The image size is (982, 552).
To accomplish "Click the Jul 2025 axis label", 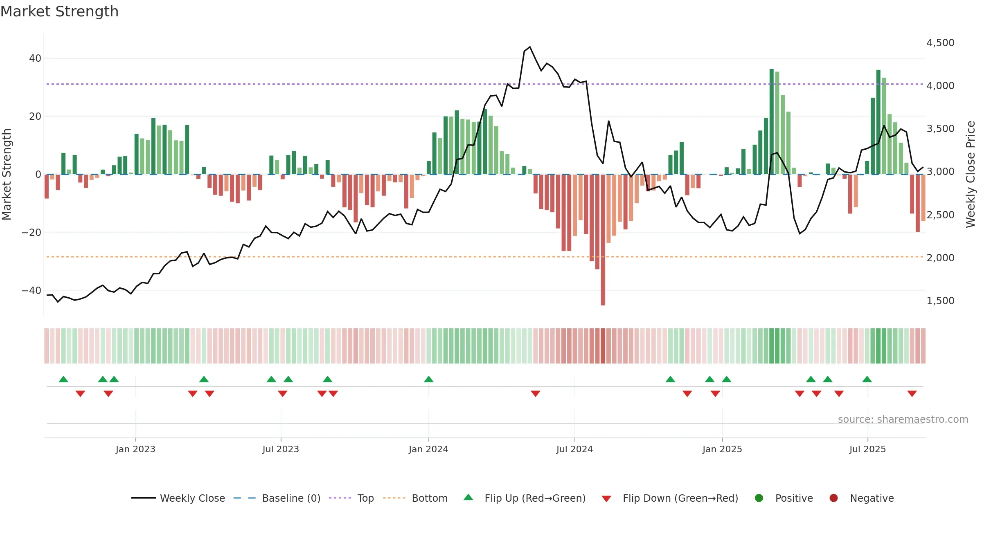I will [x=867, y=449].
